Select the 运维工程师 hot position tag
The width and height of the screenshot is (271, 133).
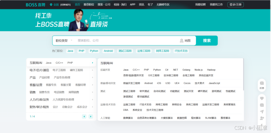click(144, 51)
